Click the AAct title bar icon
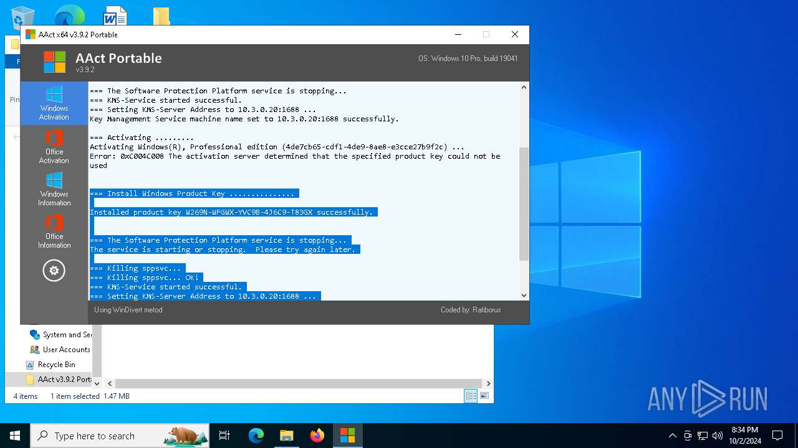 click(31, 35)
